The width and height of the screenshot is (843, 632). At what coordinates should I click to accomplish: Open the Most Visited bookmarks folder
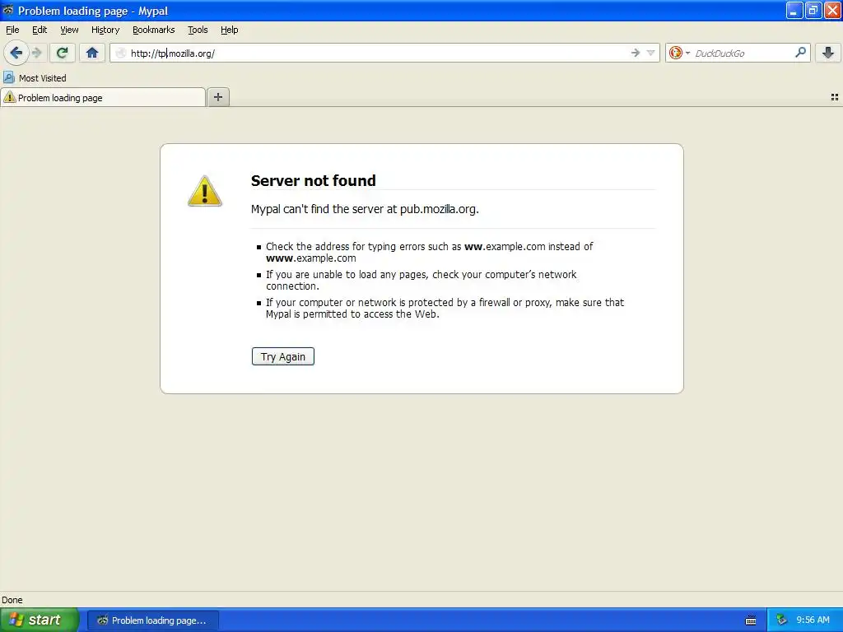35,78
